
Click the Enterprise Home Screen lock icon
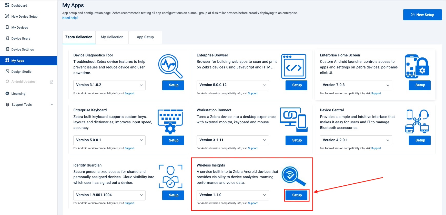[417, 66]
